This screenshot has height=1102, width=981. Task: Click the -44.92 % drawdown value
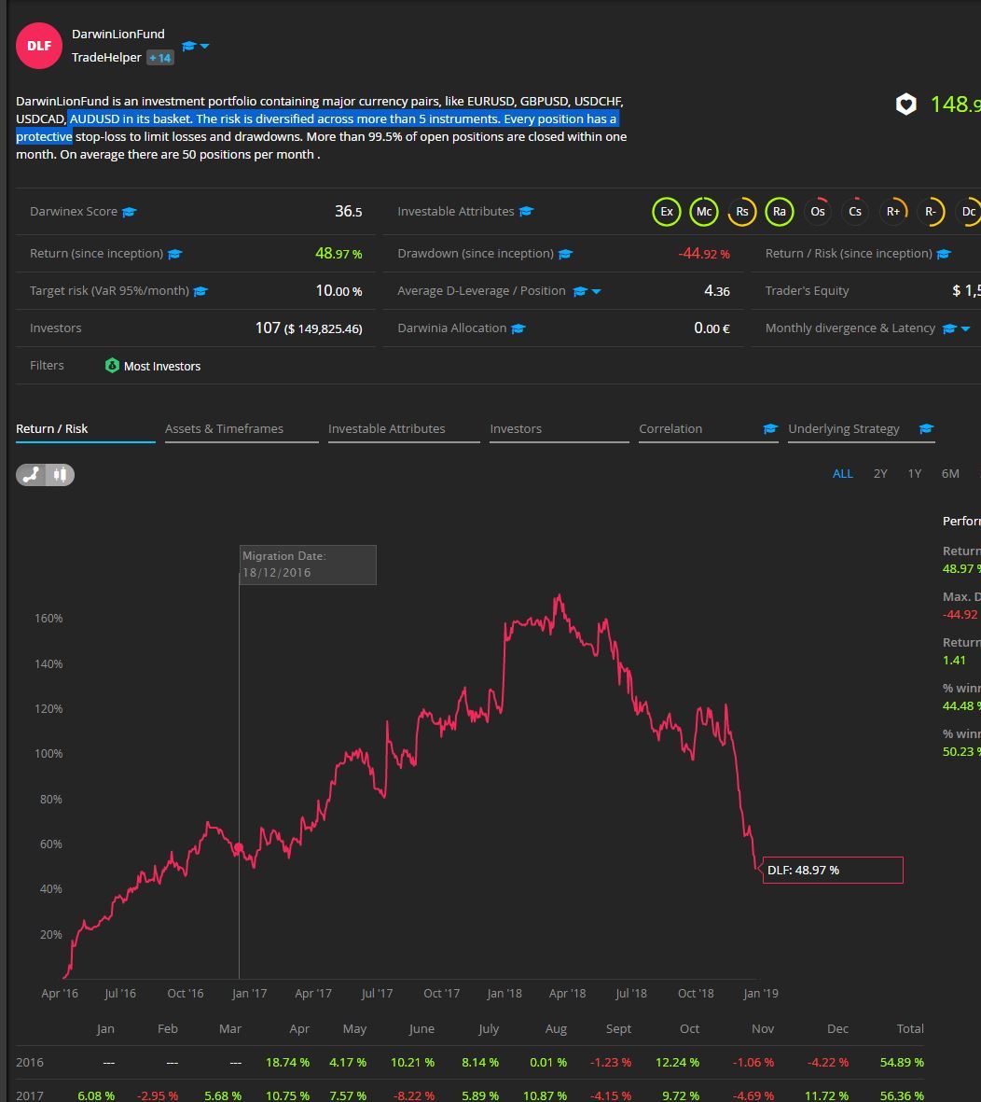[x=704, y=254]
